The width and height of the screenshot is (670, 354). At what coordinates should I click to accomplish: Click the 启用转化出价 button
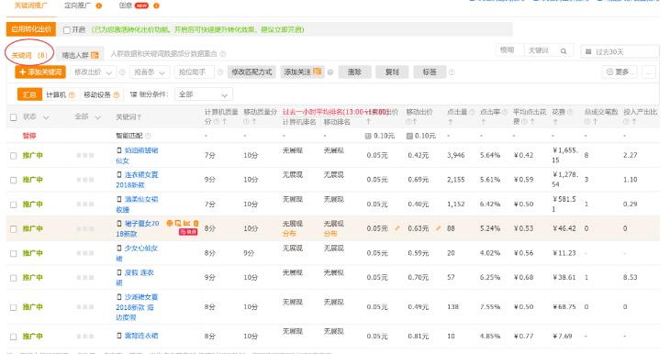[x=31, y=29]
